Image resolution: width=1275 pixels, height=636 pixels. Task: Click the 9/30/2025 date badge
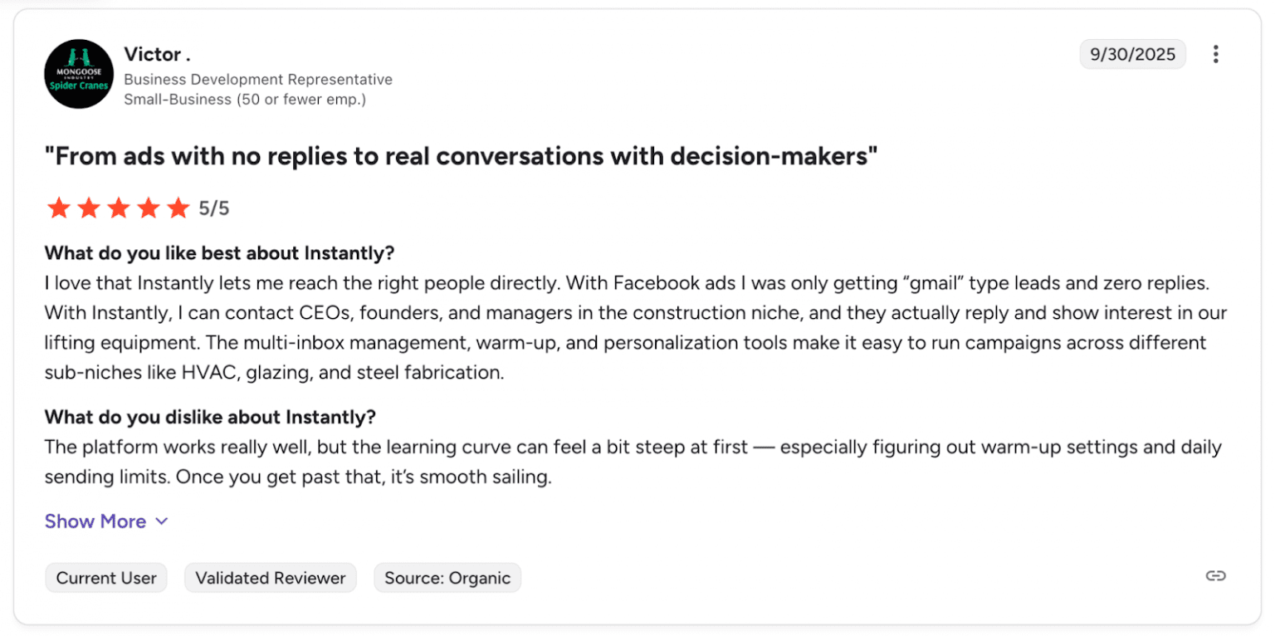pos(1132,55)
